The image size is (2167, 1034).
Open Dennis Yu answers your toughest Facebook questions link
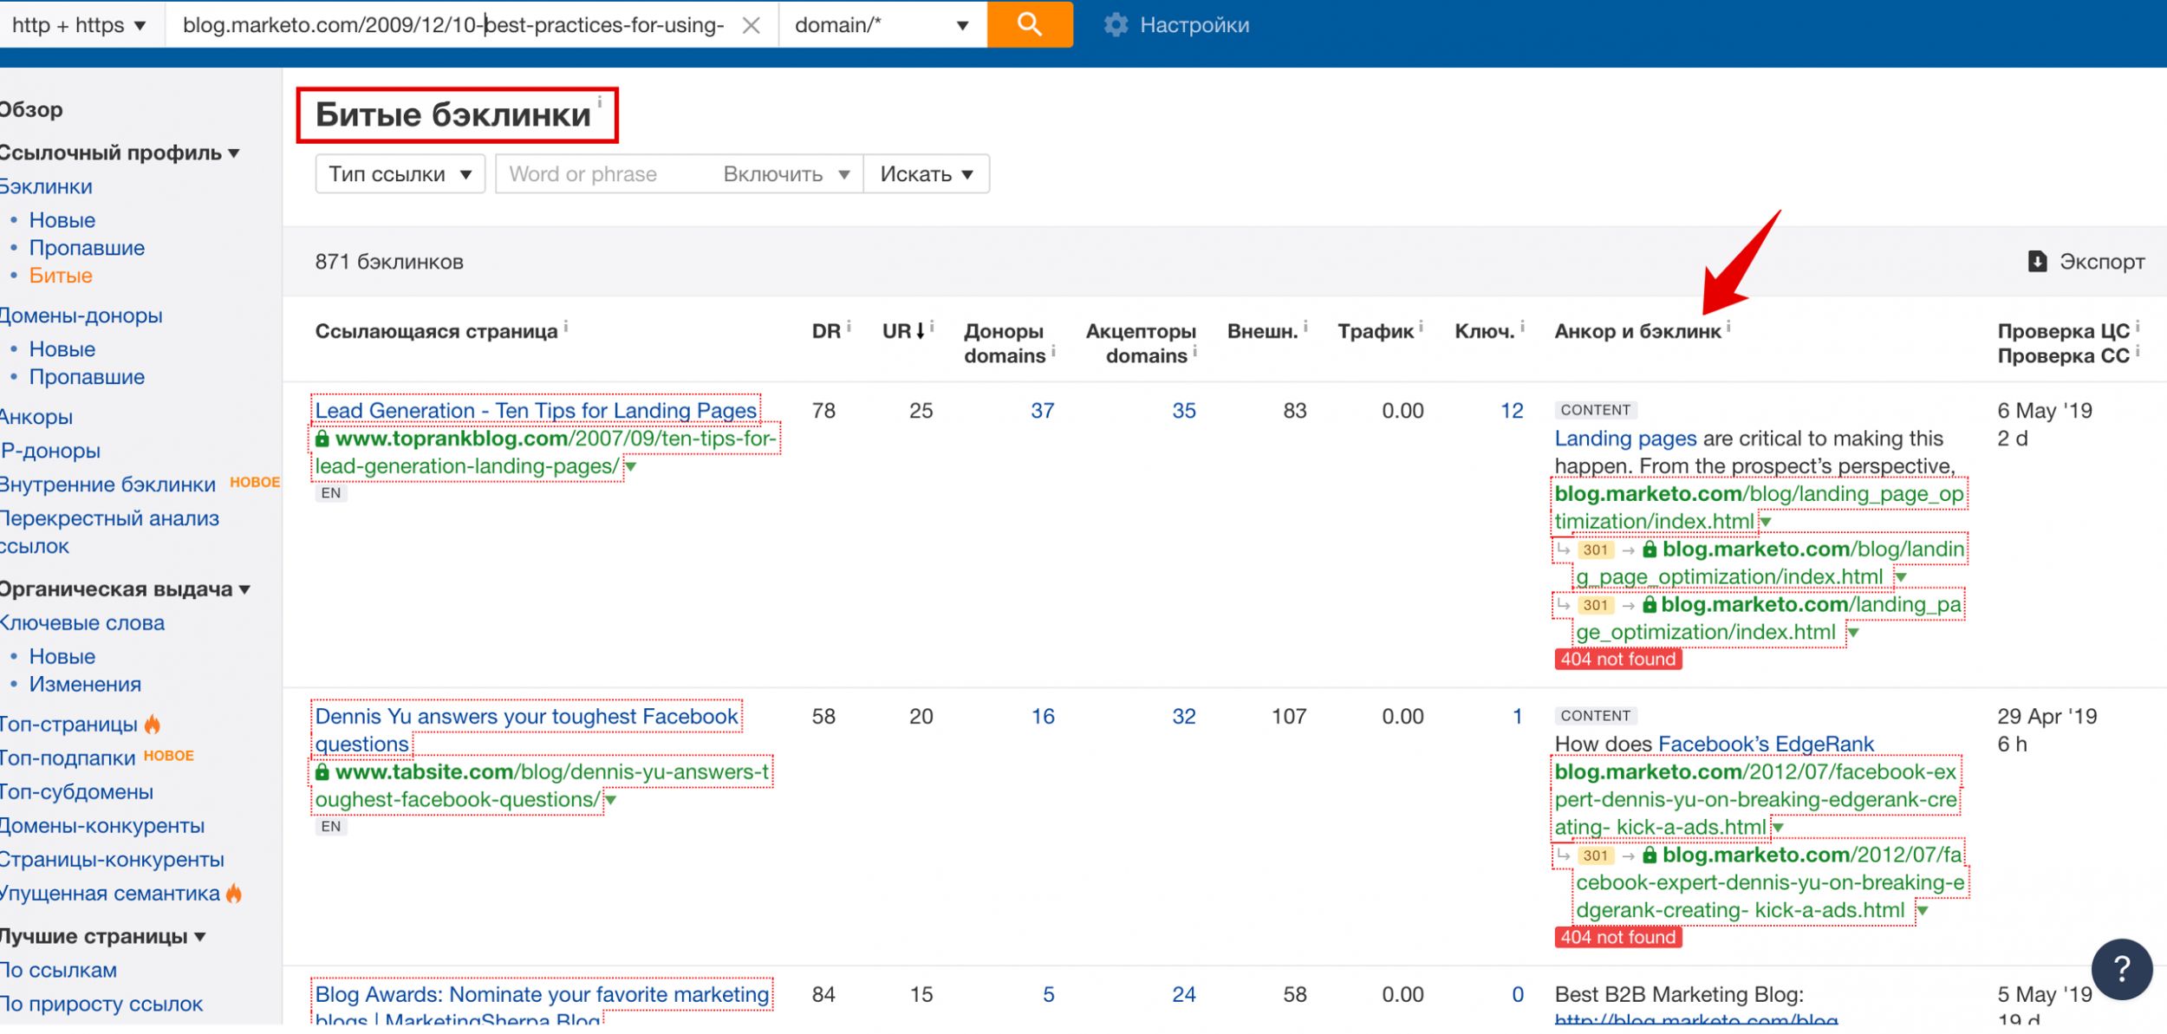coord(526,730)
